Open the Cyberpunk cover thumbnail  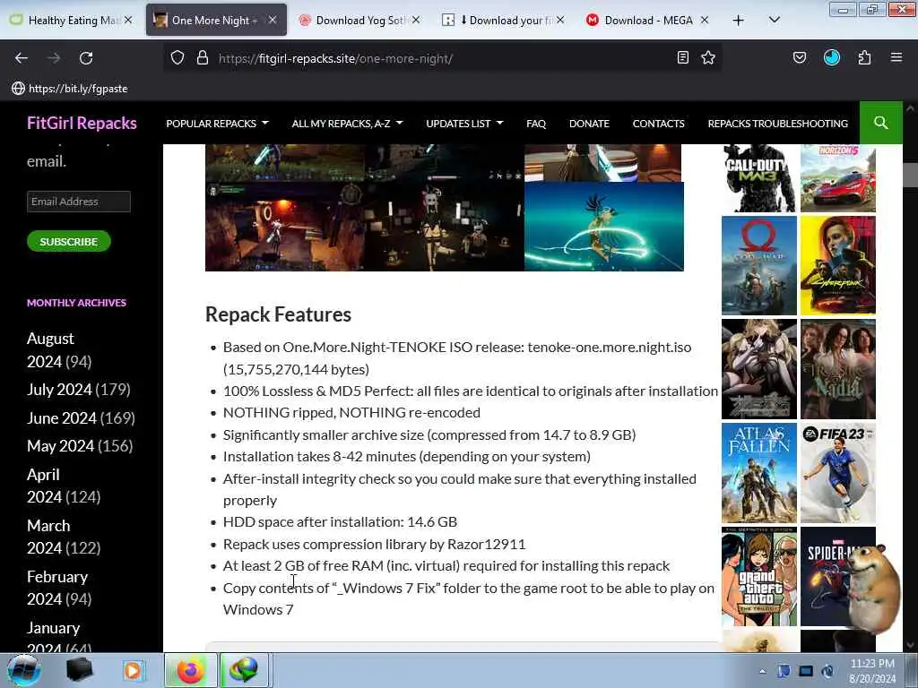[x=838, y=265]
